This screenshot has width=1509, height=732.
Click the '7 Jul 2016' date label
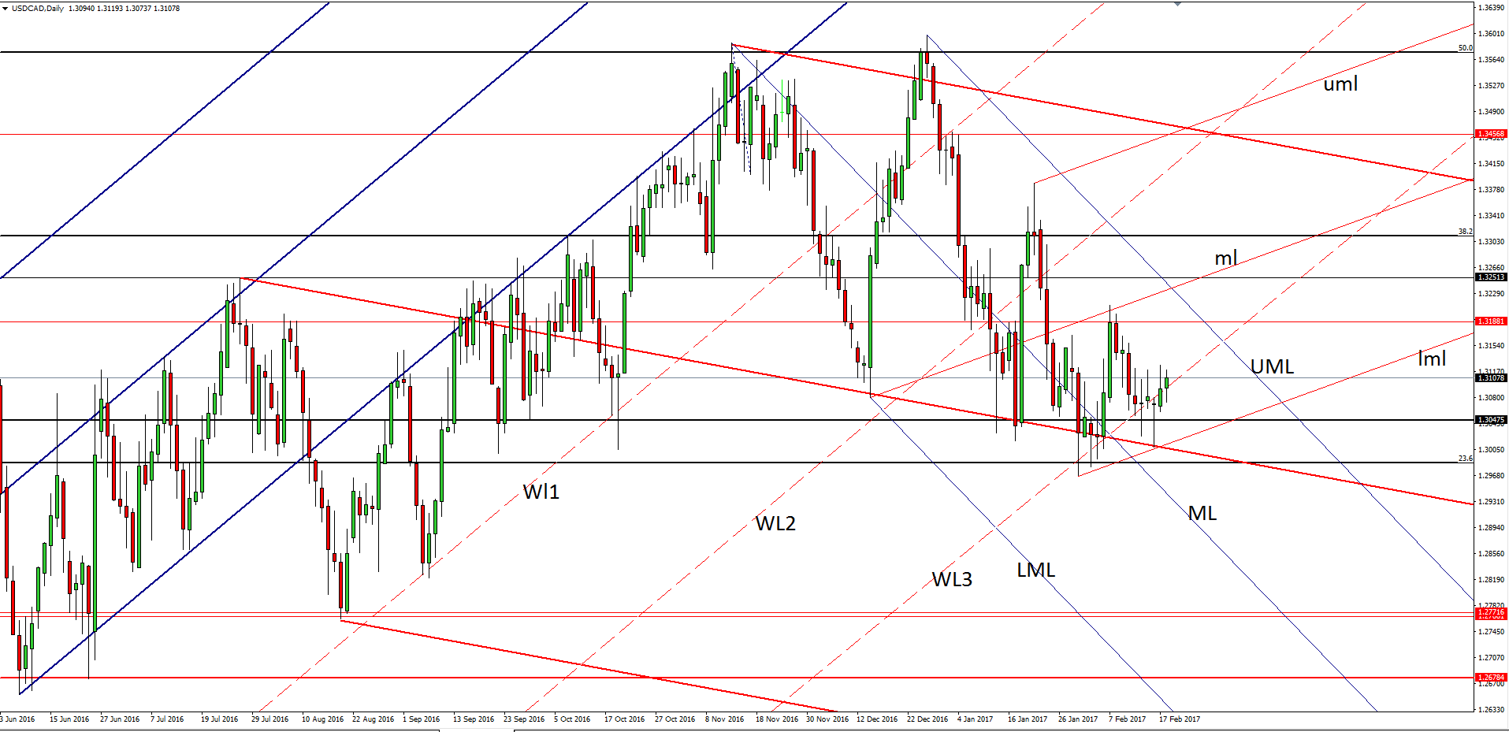tap(167, 719)
